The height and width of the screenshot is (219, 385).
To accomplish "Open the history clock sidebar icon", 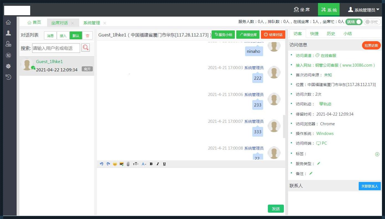I will coord(8,77).
